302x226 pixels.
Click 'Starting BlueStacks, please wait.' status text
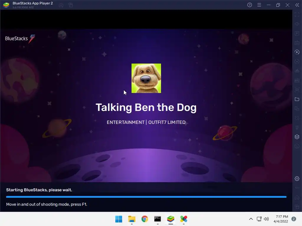39,190
